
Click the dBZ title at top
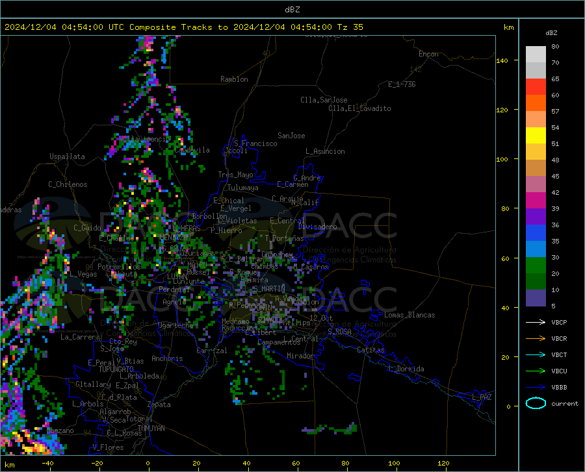292,10
